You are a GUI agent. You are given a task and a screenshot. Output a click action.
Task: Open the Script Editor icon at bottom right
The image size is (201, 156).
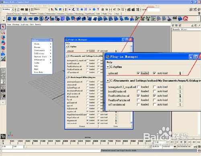click(199, 150)
